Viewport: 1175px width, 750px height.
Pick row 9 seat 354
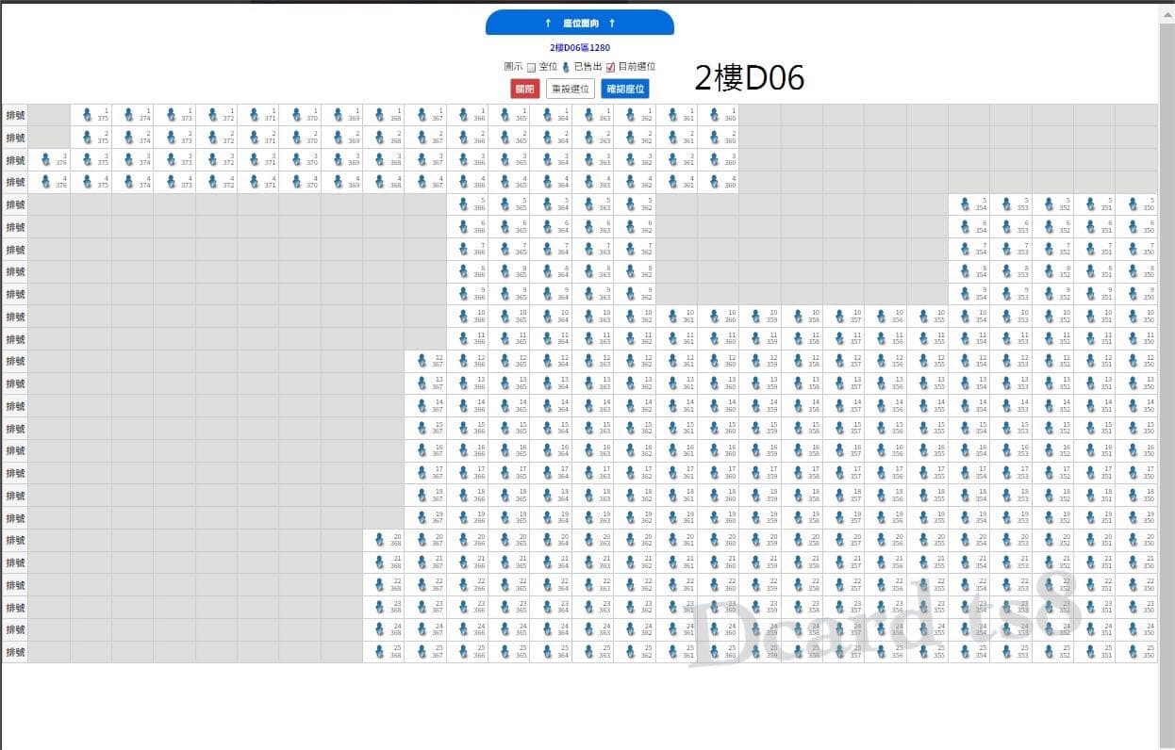point(968,294)
